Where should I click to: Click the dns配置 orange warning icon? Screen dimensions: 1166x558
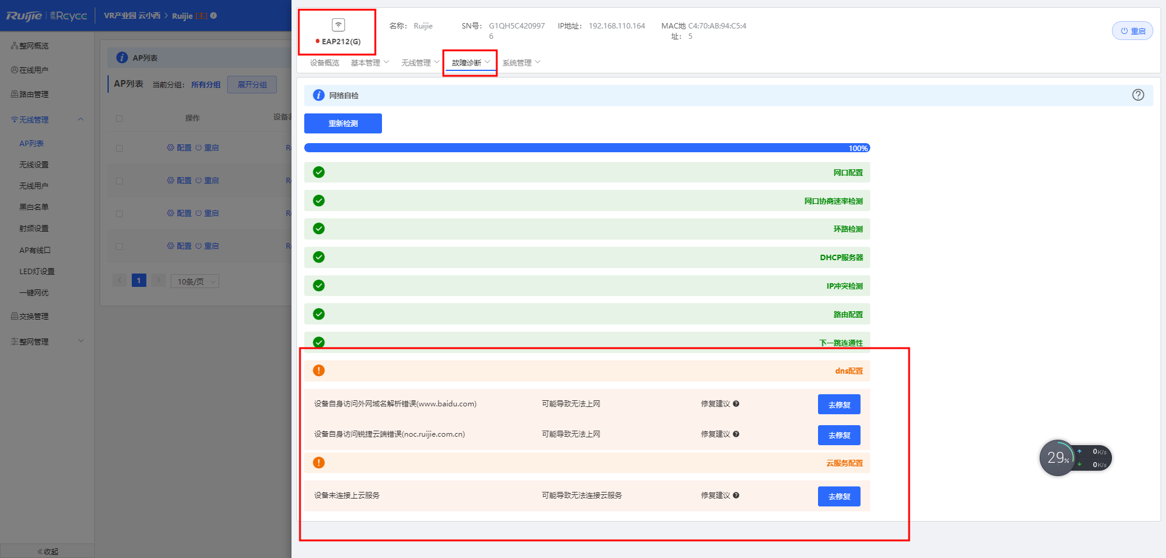319,371
